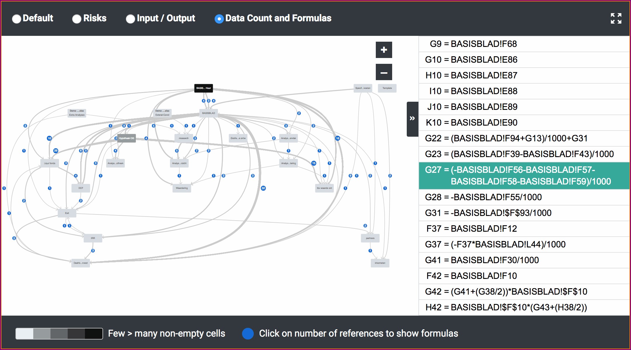
Task: Click the zoom out minus button
Action: (384, 72)
